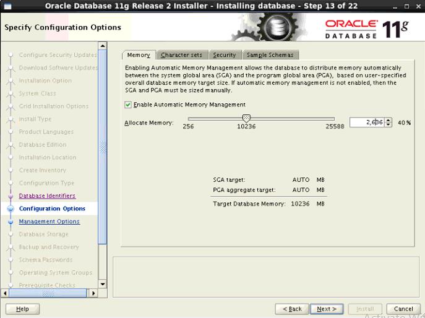Click the disabled 'Configure Security Updates' step

58,55
